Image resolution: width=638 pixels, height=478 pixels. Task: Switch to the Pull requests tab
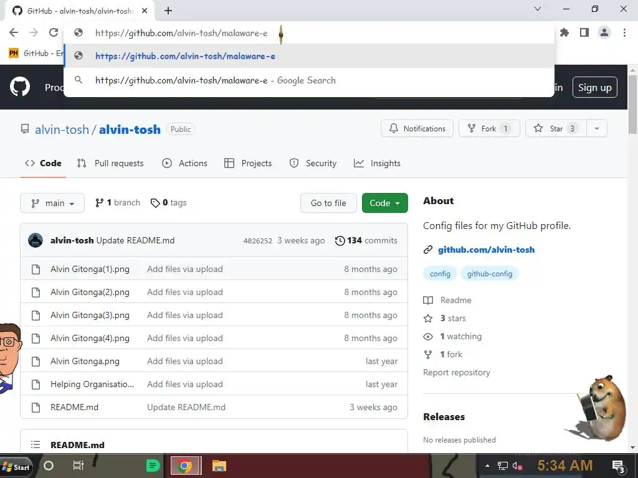point(110,164)
